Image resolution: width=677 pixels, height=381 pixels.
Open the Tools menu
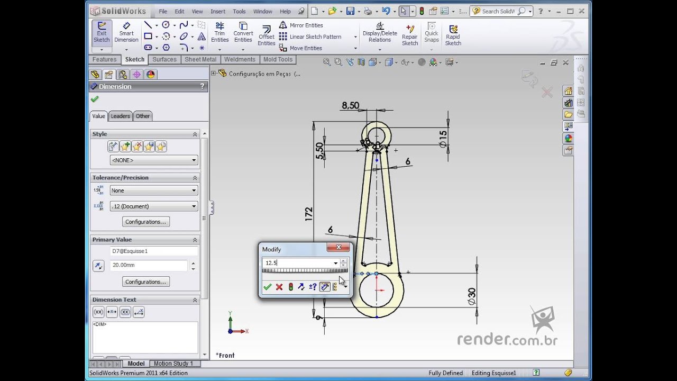pyautogui.click(x=239, y=11)
